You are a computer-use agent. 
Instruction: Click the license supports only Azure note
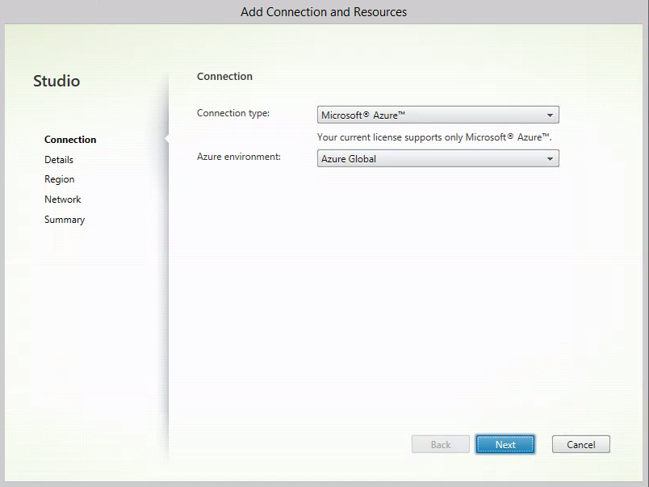[434, 137]
